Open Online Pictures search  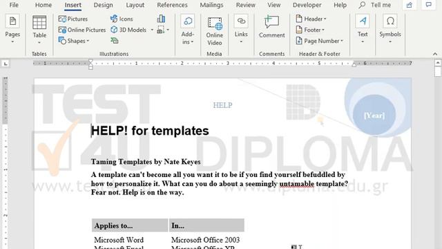(82, 30)
